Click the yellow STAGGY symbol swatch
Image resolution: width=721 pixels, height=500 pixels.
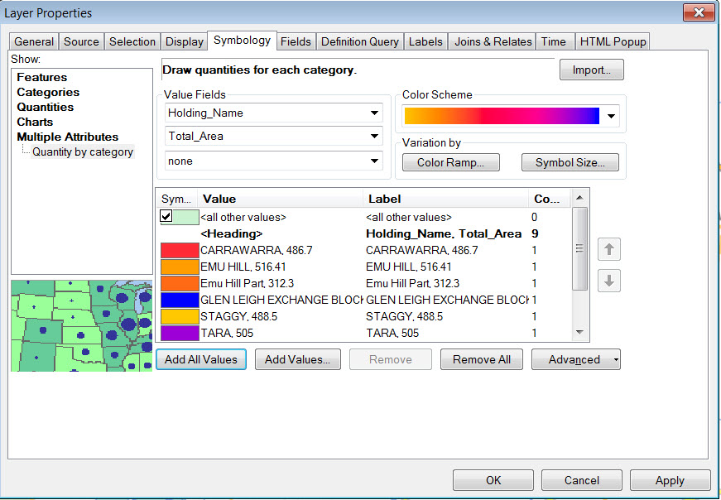(180, 316)
